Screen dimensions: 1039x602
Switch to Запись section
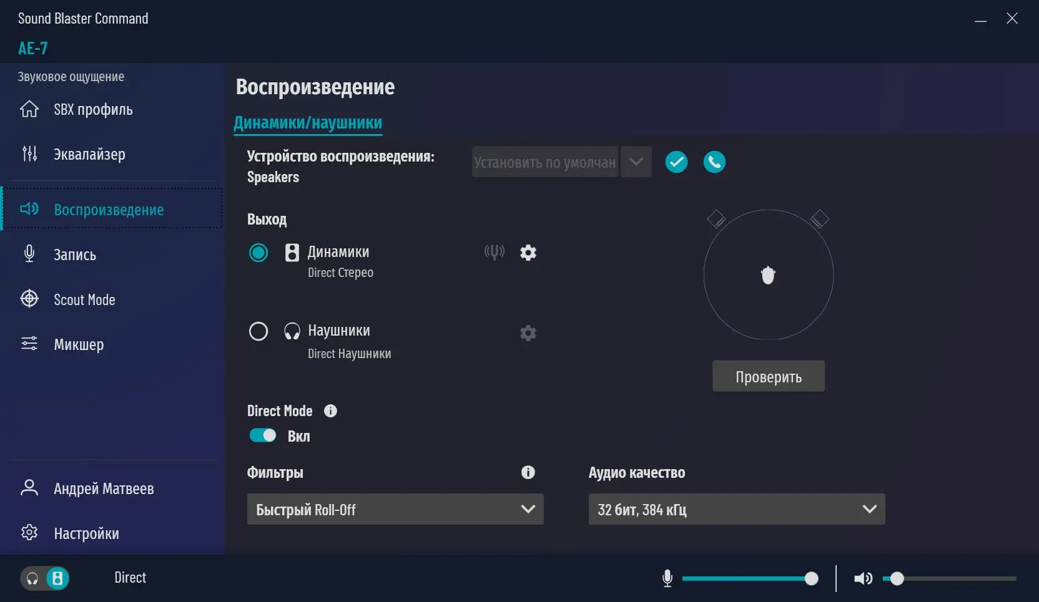pyautogui.click(x=112, y=255)
